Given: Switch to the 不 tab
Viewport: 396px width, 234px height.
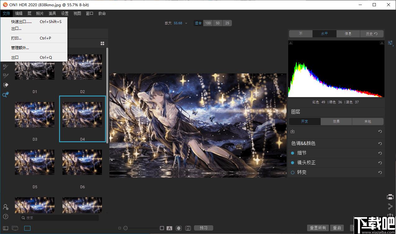Looking at the screenshot, I should click(301, 34).
